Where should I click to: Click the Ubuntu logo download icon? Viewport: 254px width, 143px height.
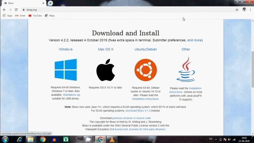146,70
